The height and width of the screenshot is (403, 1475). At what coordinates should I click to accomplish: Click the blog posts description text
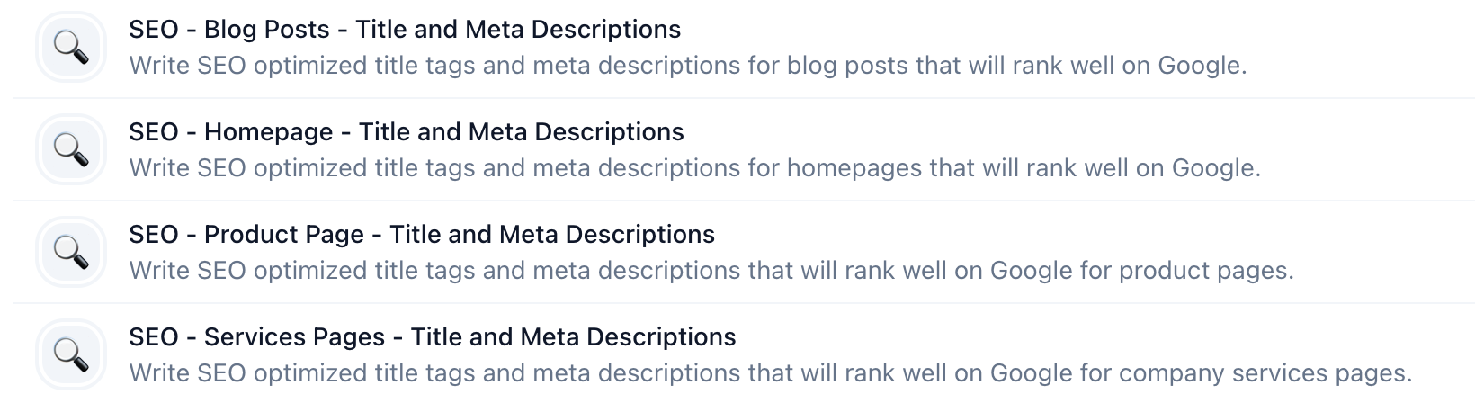688,66
